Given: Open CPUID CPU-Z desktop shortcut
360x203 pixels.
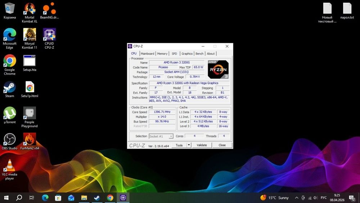Looking at the screenshot, I should (x=49, y=39).
